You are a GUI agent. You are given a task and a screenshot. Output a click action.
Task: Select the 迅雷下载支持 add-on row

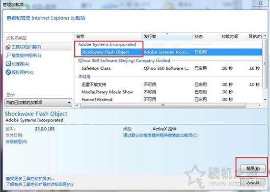171,84
